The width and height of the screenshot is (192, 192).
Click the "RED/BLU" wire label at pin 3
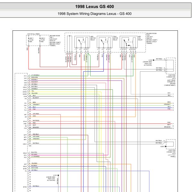click(x=34, y=80)
